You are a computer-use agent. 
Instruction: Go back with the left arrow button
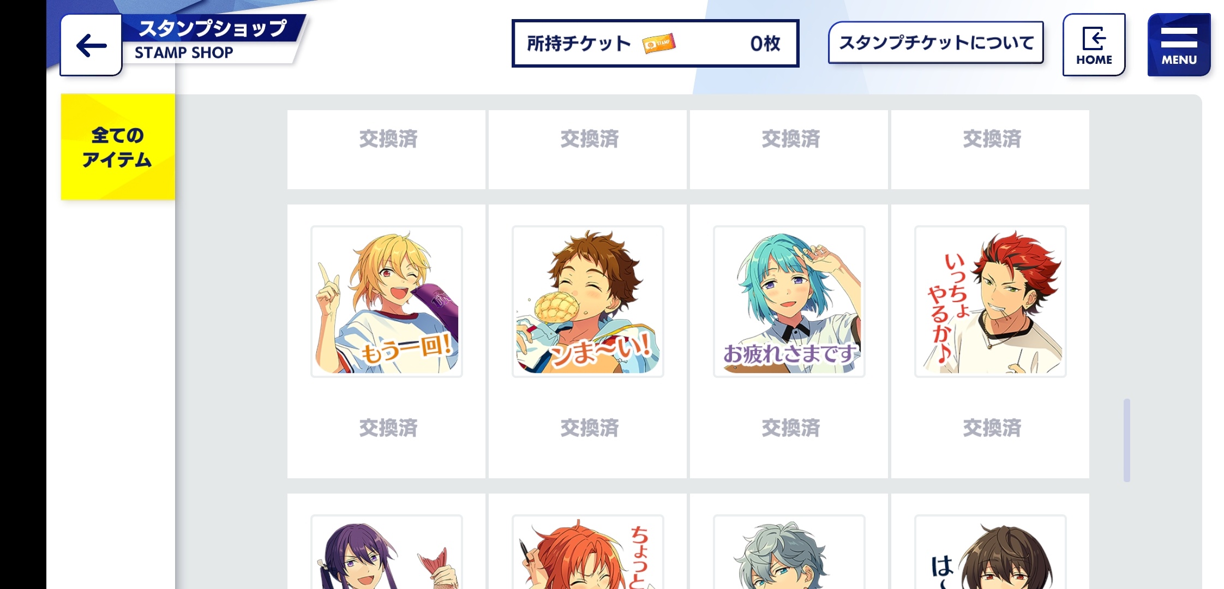pos(91,45)
